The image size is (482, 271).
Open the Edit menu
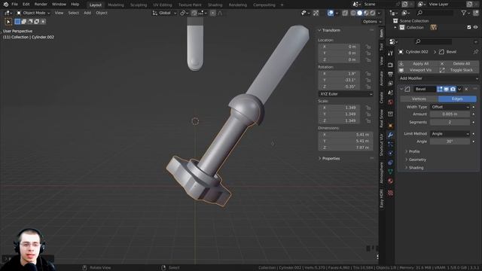[26, 5]
